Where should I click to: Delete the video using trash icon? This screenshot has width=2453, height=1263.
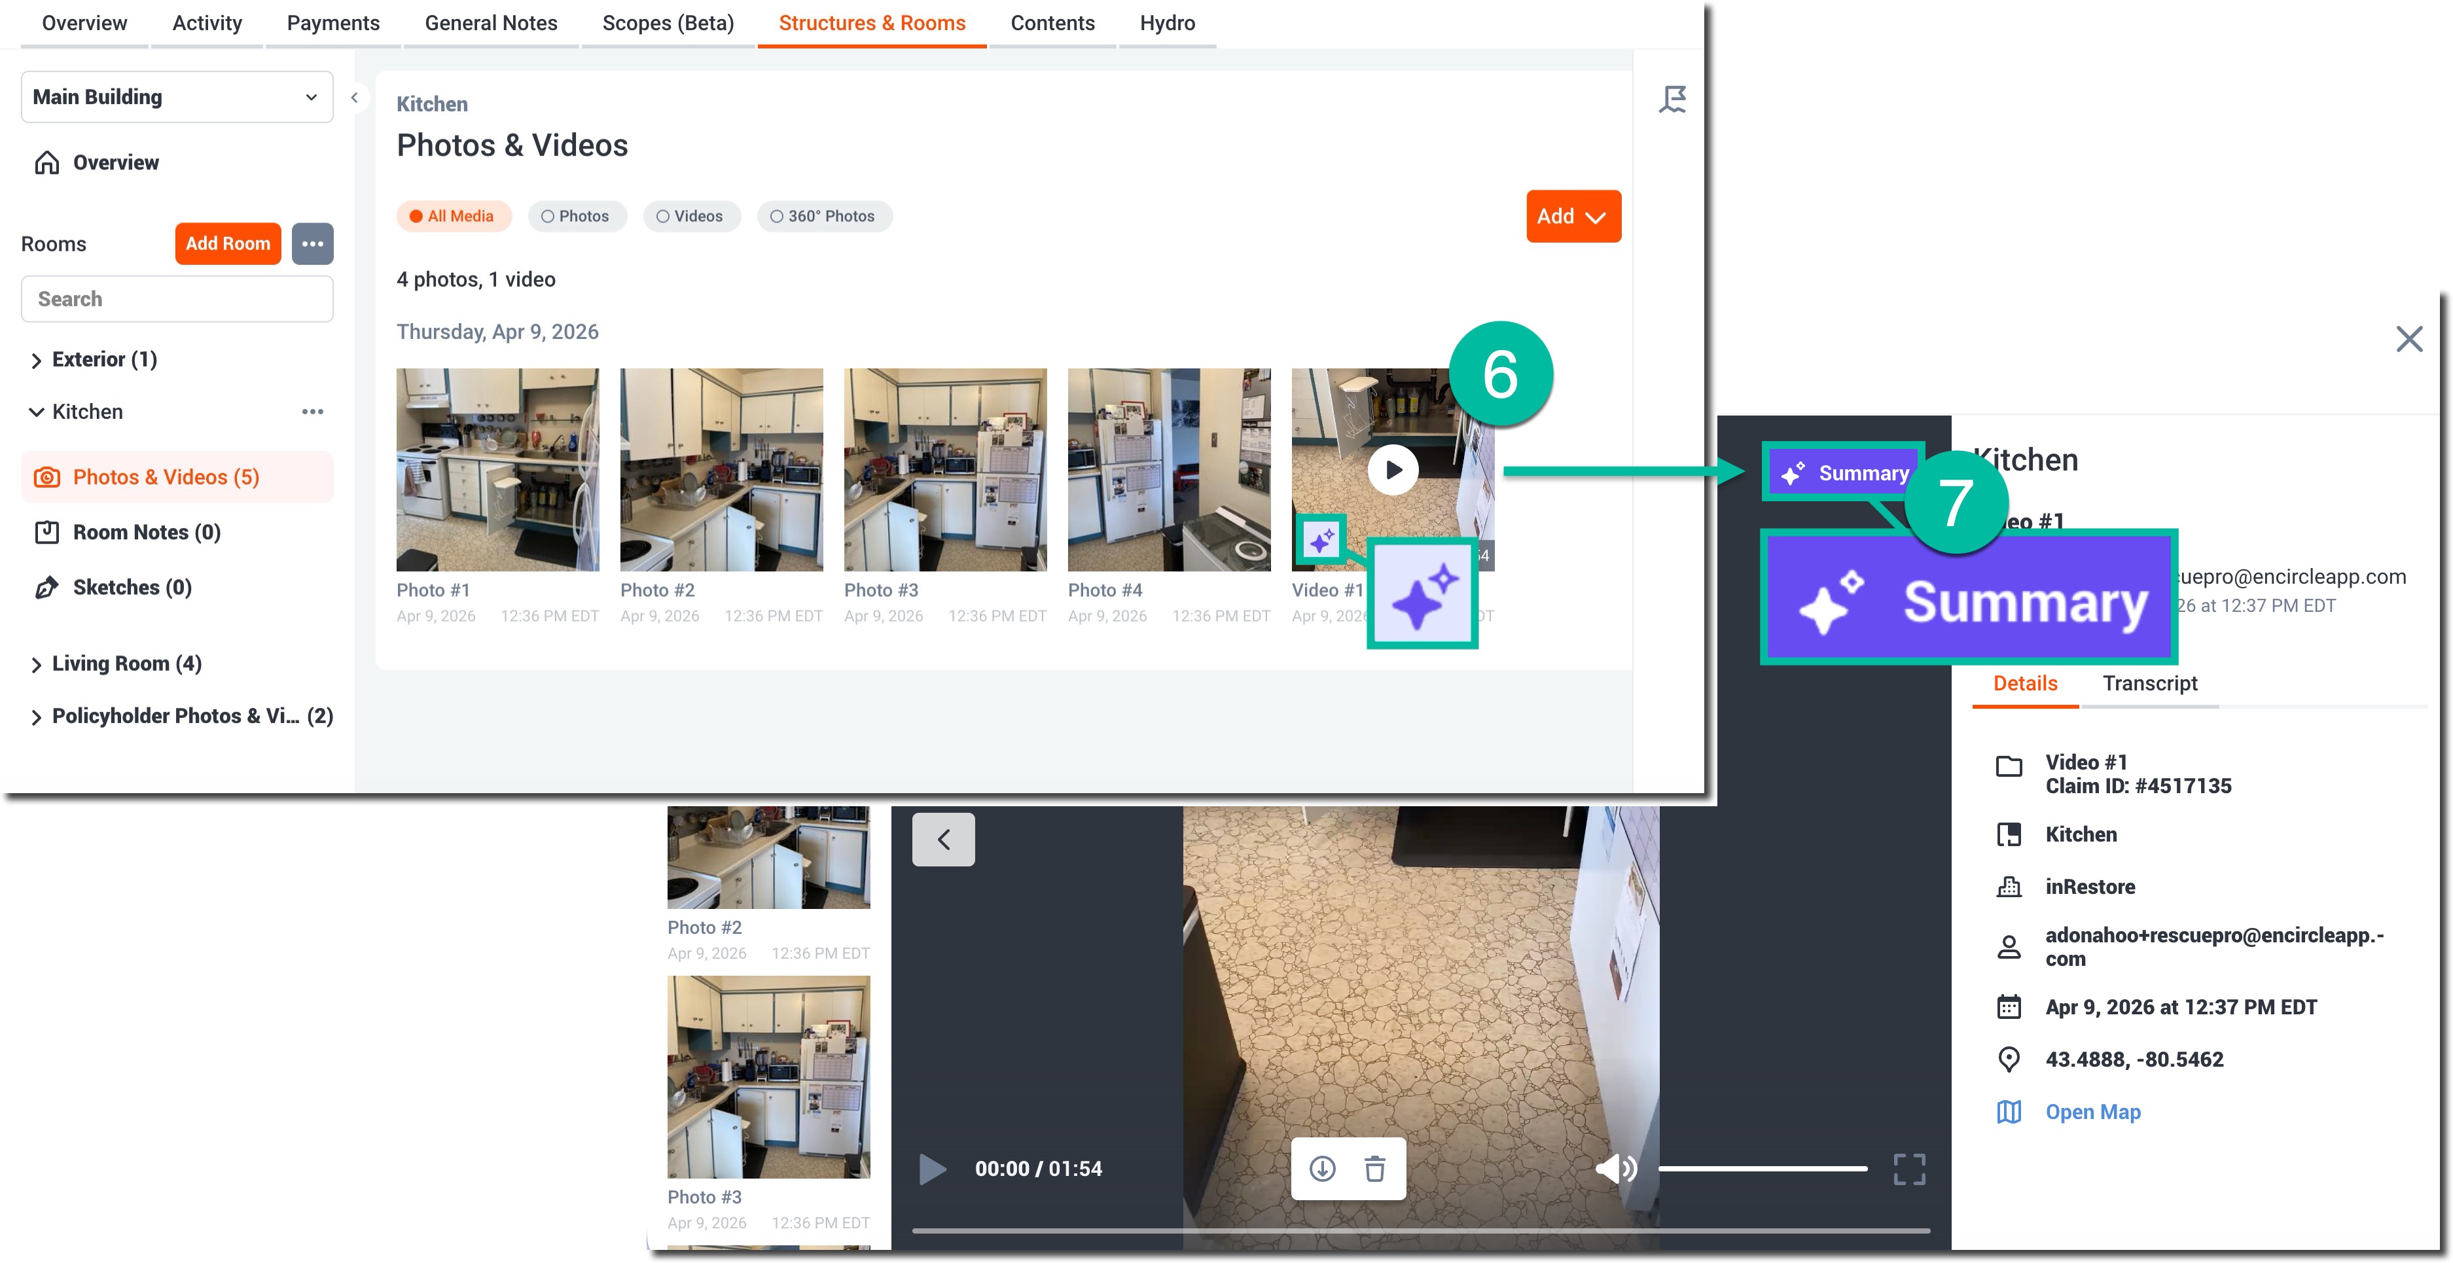(1374, 1167)
